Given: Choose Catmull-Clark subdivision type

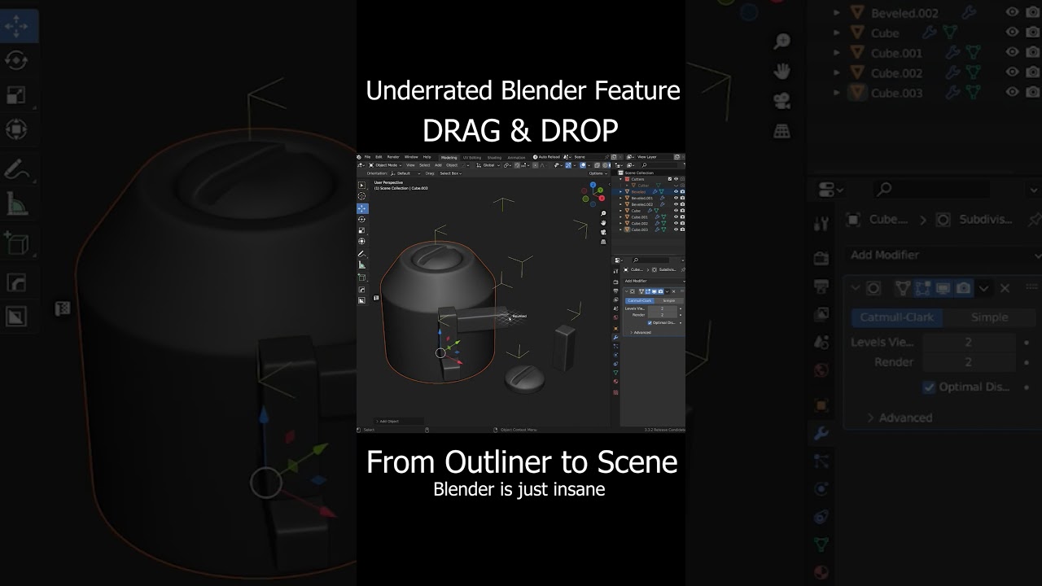Looking at the screenshot, I should 640,300.
